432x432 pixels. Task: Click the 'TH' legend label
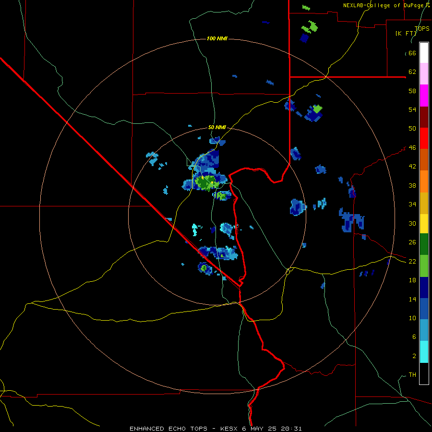point(412,374)
